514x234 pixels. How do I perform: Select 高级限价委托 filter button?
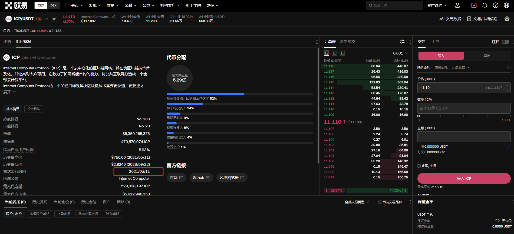[x=39, y=214]
